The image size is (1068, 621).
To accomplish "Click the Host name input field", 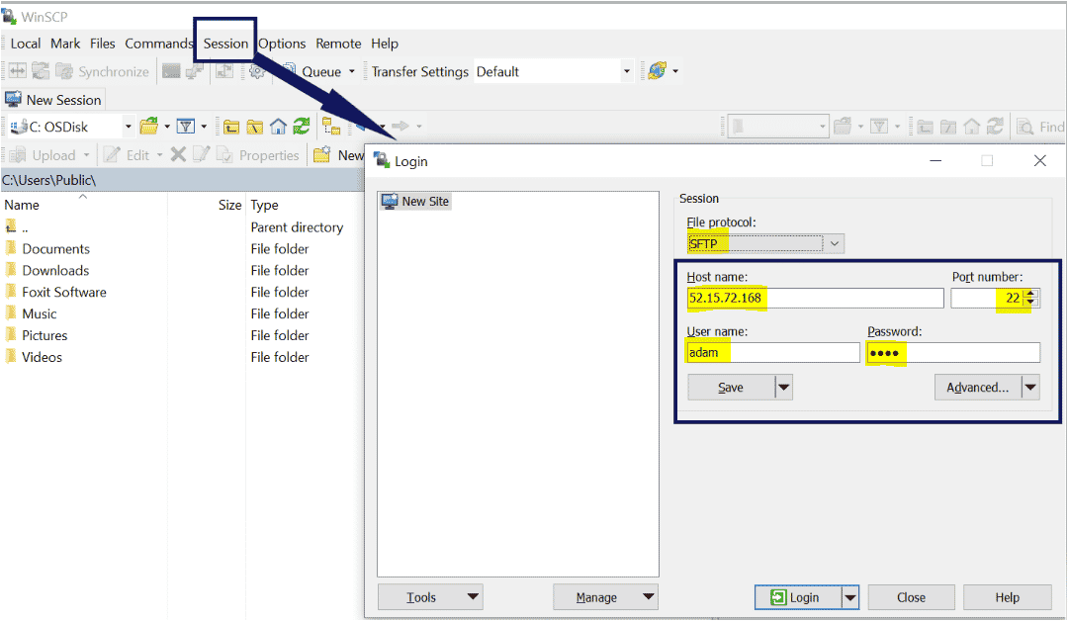I will tap(815, 298).
